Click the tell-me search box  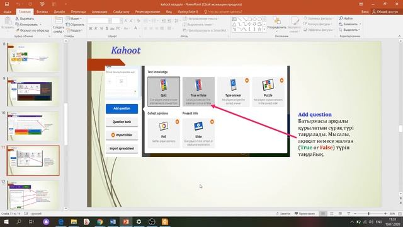click(x=223, y=11)
